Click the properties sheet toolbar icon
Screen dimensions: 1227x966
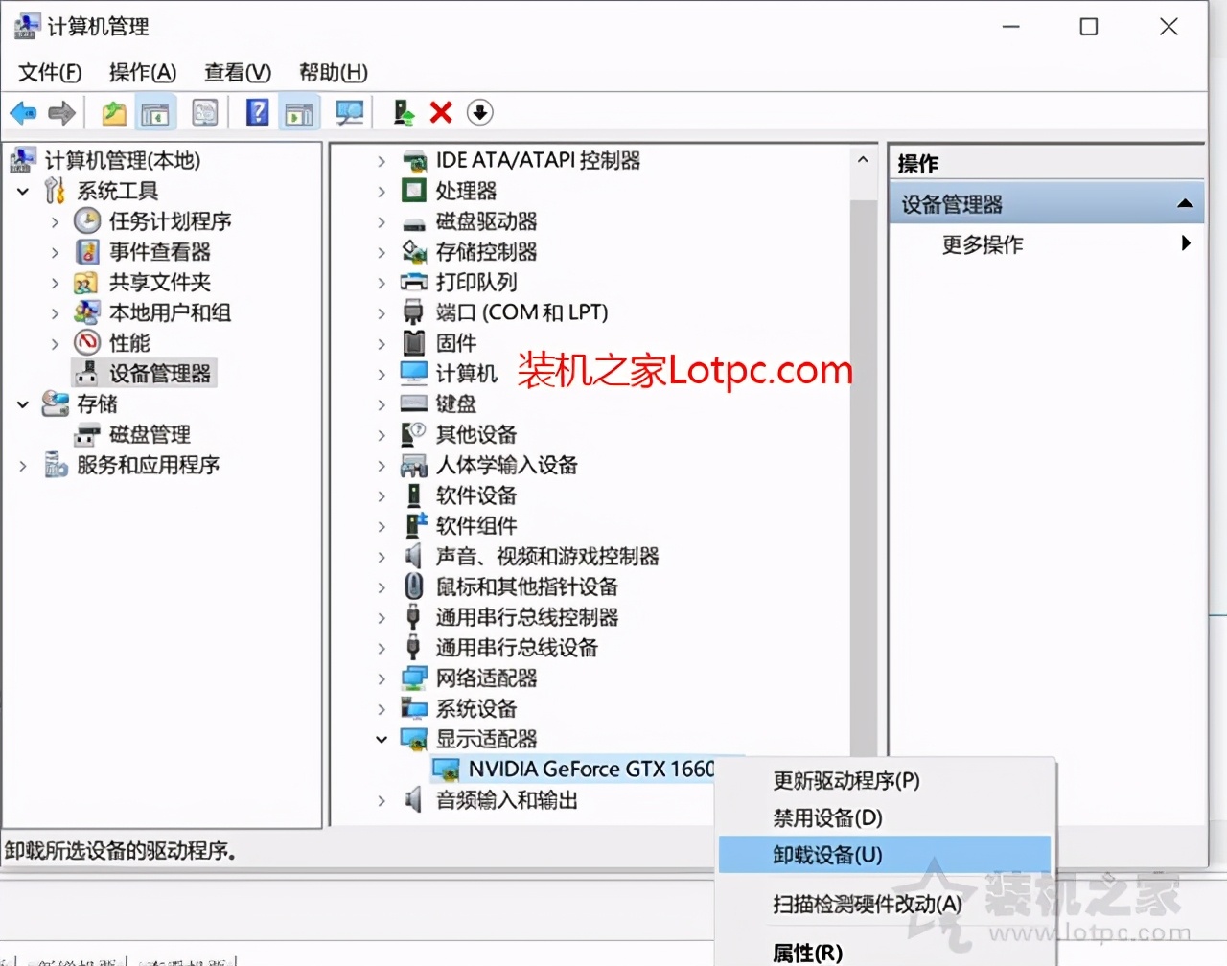(x=204, y=112)
